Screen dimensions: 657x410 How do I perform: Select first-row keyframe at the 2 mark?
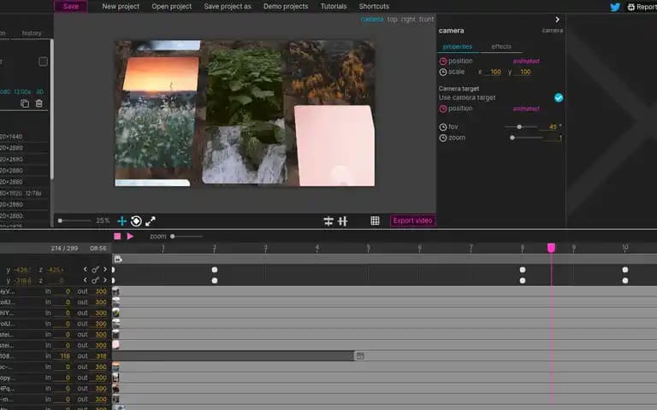pyautogui.click(x=215, y=270)
